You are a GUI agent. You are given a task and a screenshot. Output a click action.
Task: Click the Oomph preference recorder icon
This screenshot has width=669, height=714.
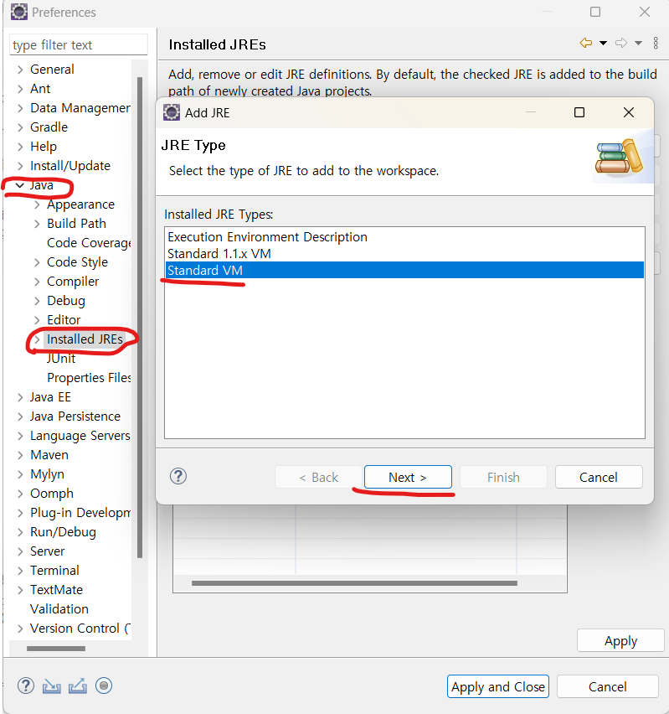(x=104, y=686)
